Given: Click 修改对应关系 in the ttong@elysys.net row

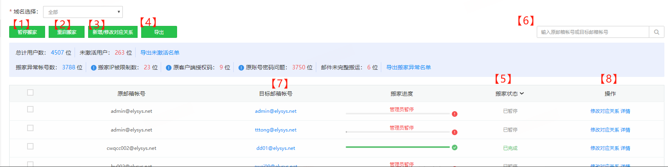Looking at the screenshot, I should (605, 130).
